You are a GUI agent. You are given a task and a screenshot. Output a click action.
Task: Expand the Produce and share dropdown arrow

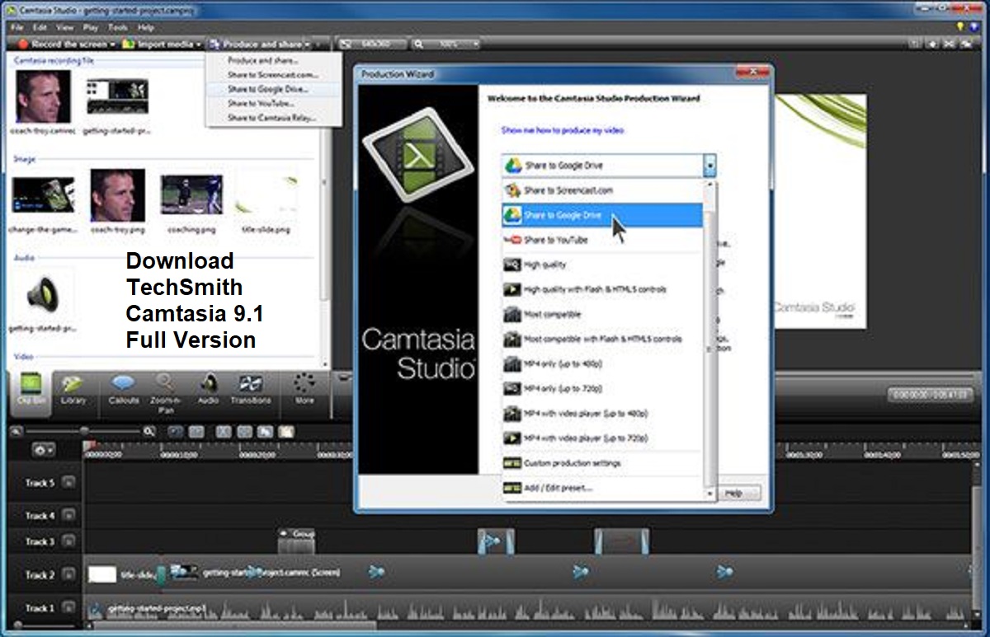(x=308, y=44)
